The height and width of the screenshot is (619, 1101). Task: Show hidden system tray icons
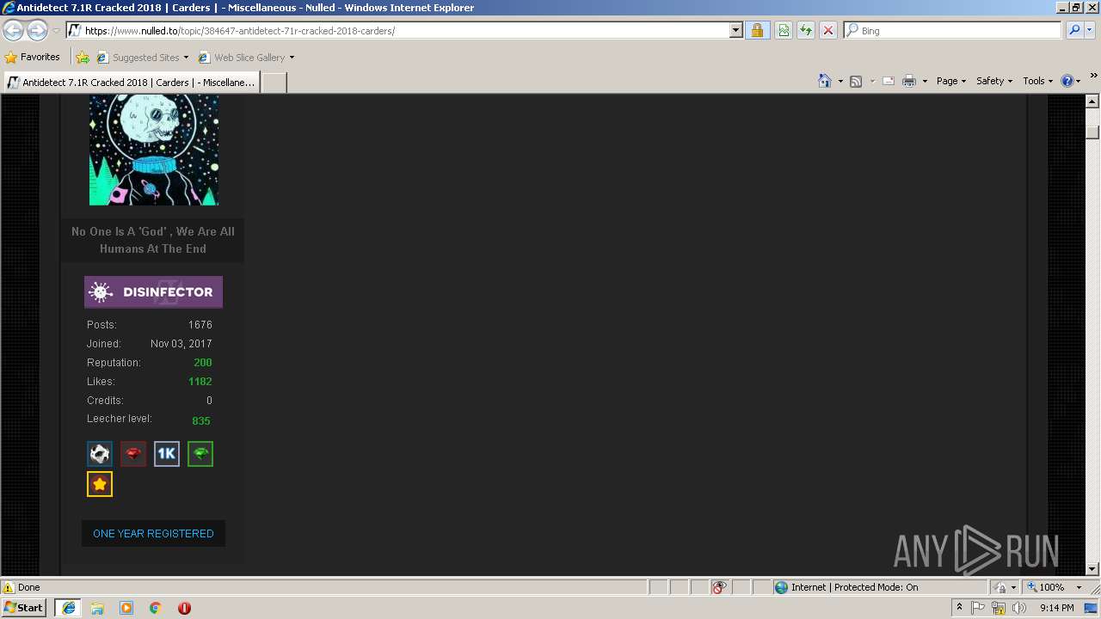coord(959,607)
